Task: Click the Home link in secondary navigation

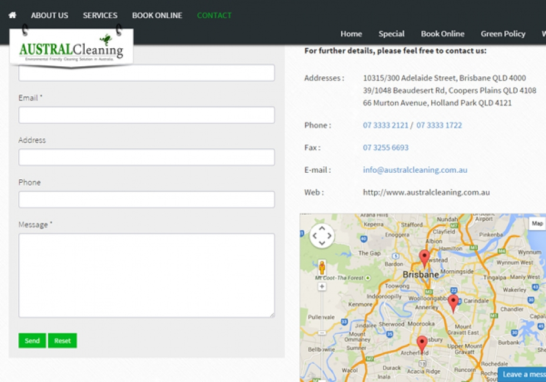Action: pos(351,33)
